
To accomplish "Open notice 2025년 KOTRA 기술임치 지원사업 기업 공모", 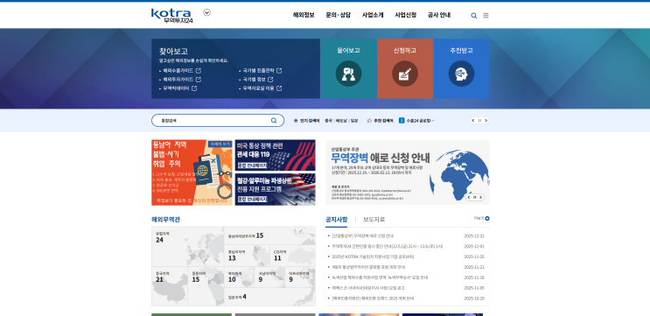I will coord(373,256).
